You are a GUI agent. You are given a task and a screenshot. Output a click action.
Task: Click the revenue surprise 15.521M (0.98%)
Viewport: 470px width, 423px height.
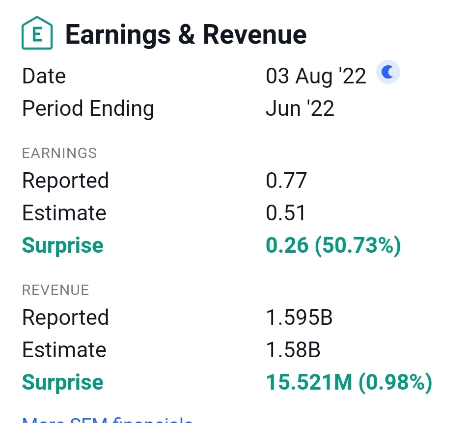point(349,382)
